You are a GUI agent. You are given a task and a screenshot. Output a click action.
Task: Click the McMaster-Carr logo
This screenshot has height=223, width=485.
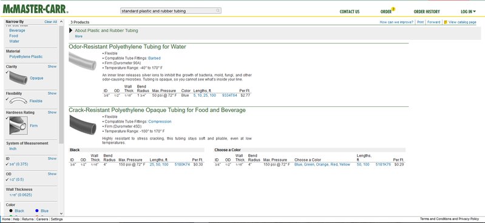pos(36,9)
